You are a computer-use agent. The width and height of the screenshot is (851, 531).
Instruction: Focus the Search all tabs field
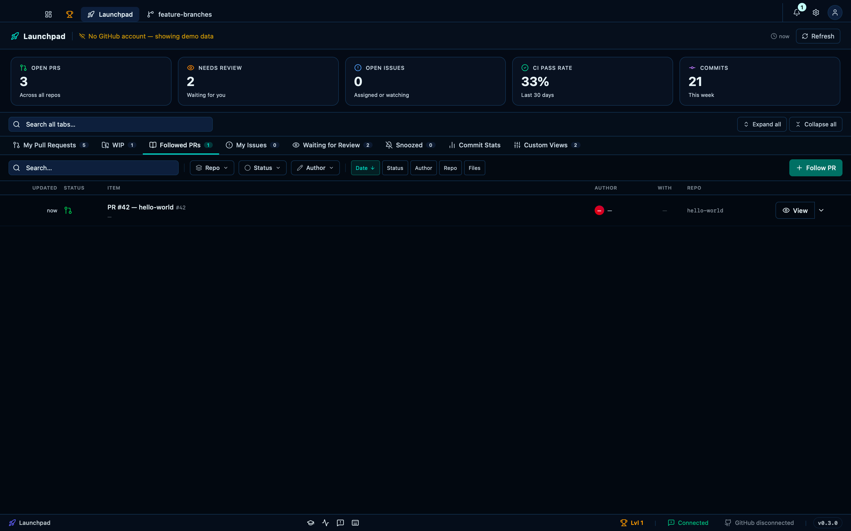click(110, 124)
